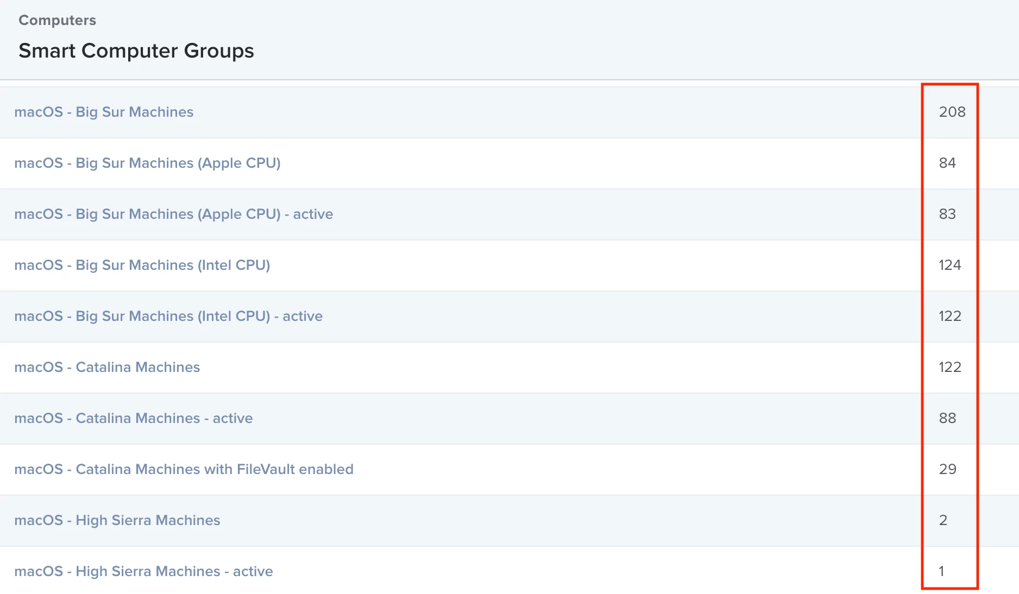
Task: Click the count 29 for FileVault enabled group
Action: (x=947, y=469)
